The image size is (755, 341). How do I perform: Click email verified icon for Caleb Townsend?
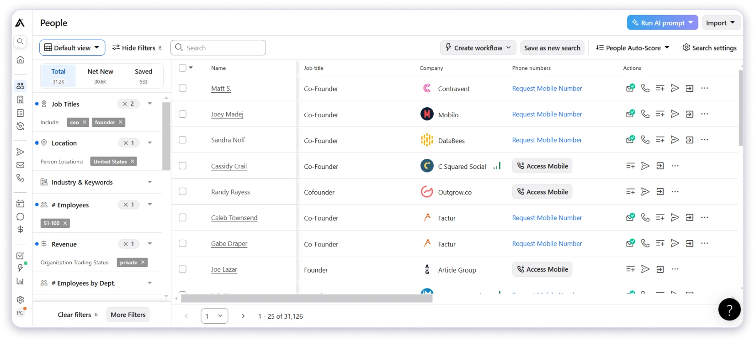coord(630,218)
